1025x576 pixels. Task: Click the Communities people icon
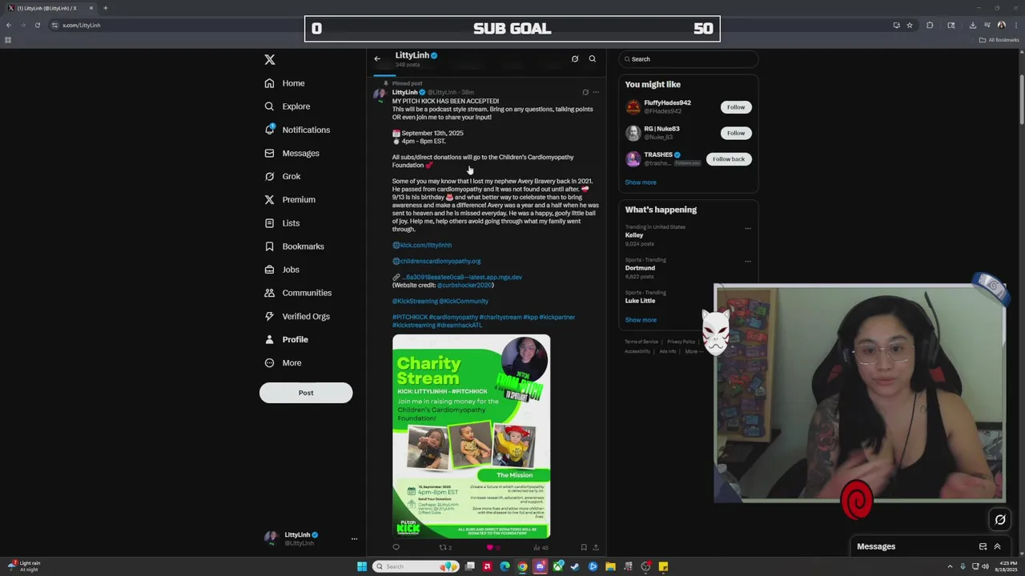(269, 293)
